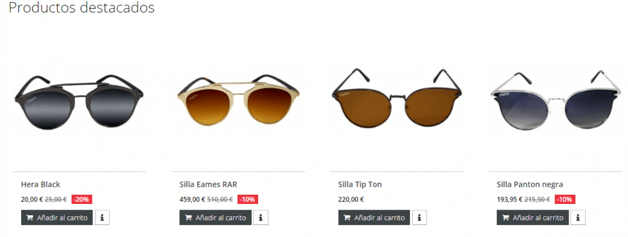Add Silla Panton negra to cart
Viewport: 628px width, 237px height.
[x=533, y=218]
